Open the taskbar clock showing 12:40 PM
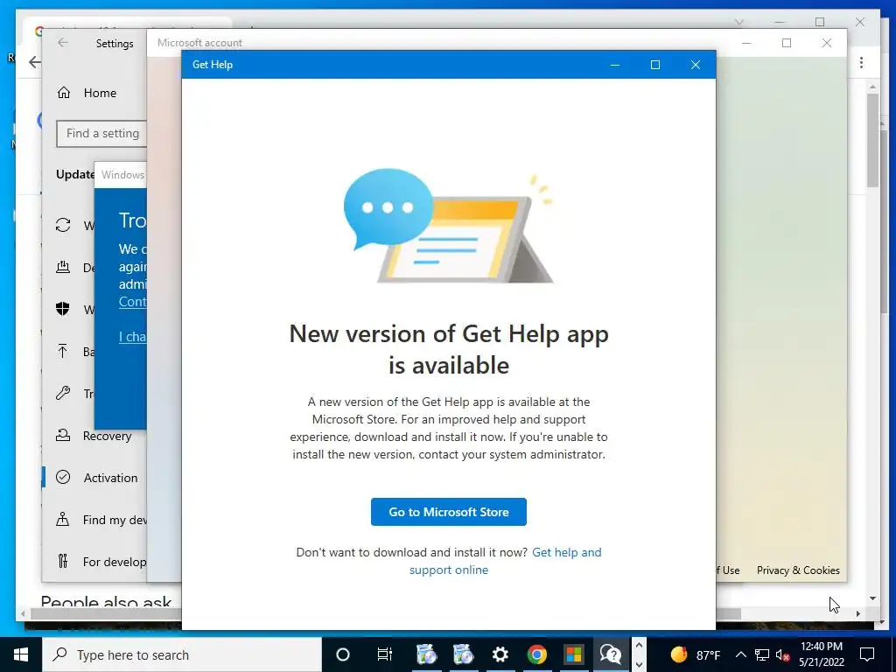Image resolution: width=896 pixels, height=672 pixels. click(x=821, y=654)
